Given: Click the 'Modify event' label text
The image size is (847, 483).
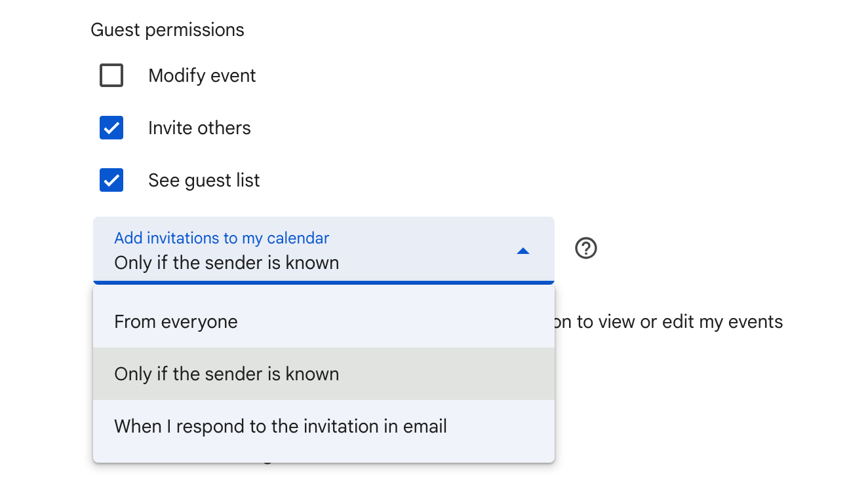Looking at the screenshot, I should 202,76.
